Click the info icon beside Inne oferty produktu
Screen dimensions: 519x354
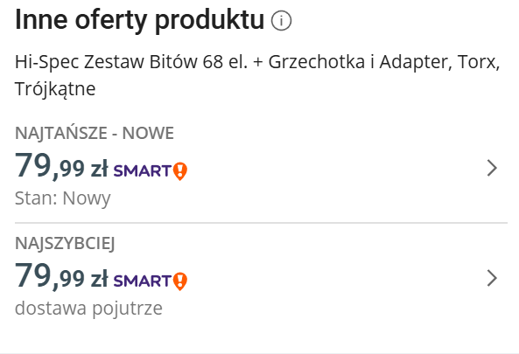[x=281, y=20]
